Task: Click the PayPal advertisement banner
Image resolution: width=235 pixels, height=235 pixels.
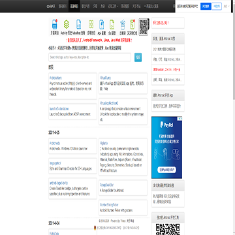Action: click(x=167, y=148)
